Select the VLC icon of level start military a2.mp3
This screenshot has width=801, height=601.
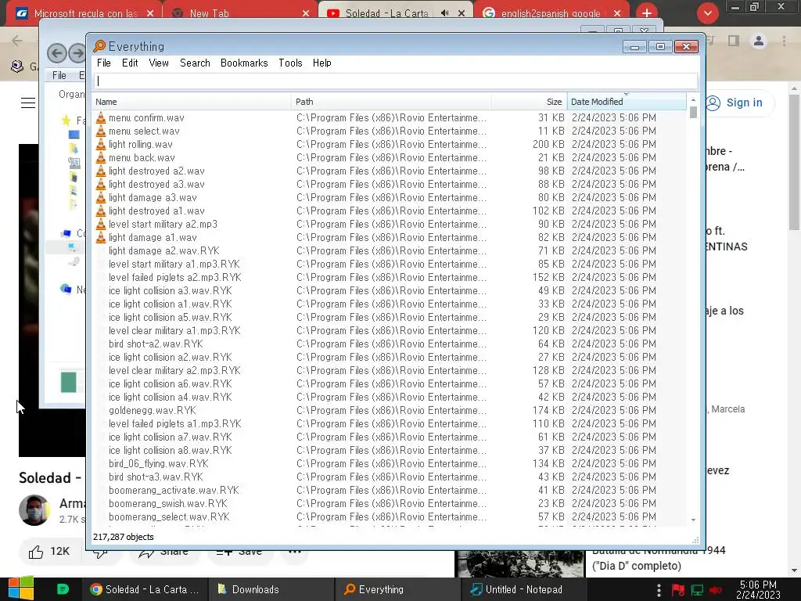point(101,224)
